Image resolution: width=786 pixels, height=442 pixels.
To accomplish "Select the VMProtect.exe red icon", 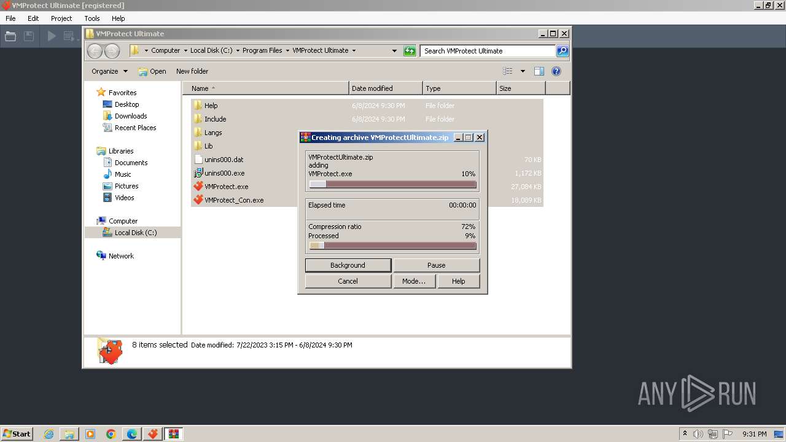I will tap(198, 187).
